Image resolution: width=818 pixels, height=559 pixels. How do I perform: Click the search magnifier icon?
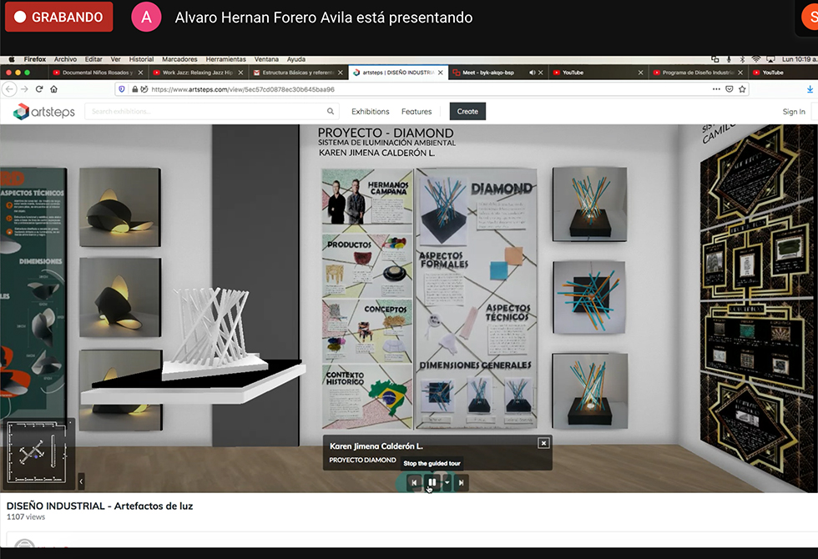click(x=331, y=111)
